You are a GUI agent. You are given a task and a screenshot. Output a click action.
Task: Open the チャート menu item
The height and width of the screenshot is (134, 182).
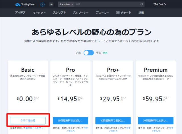[x=124, y=13]
